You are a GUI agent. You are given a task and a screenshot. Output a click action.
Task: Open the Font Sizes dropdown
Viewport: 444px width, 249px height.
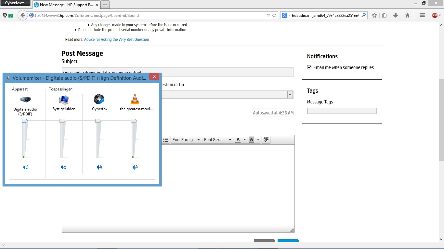[217, 140]
